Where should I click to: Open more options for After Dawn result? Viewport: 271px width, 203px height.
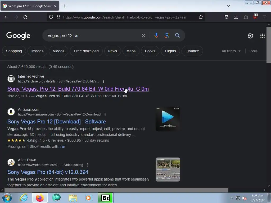pos(88,165)
